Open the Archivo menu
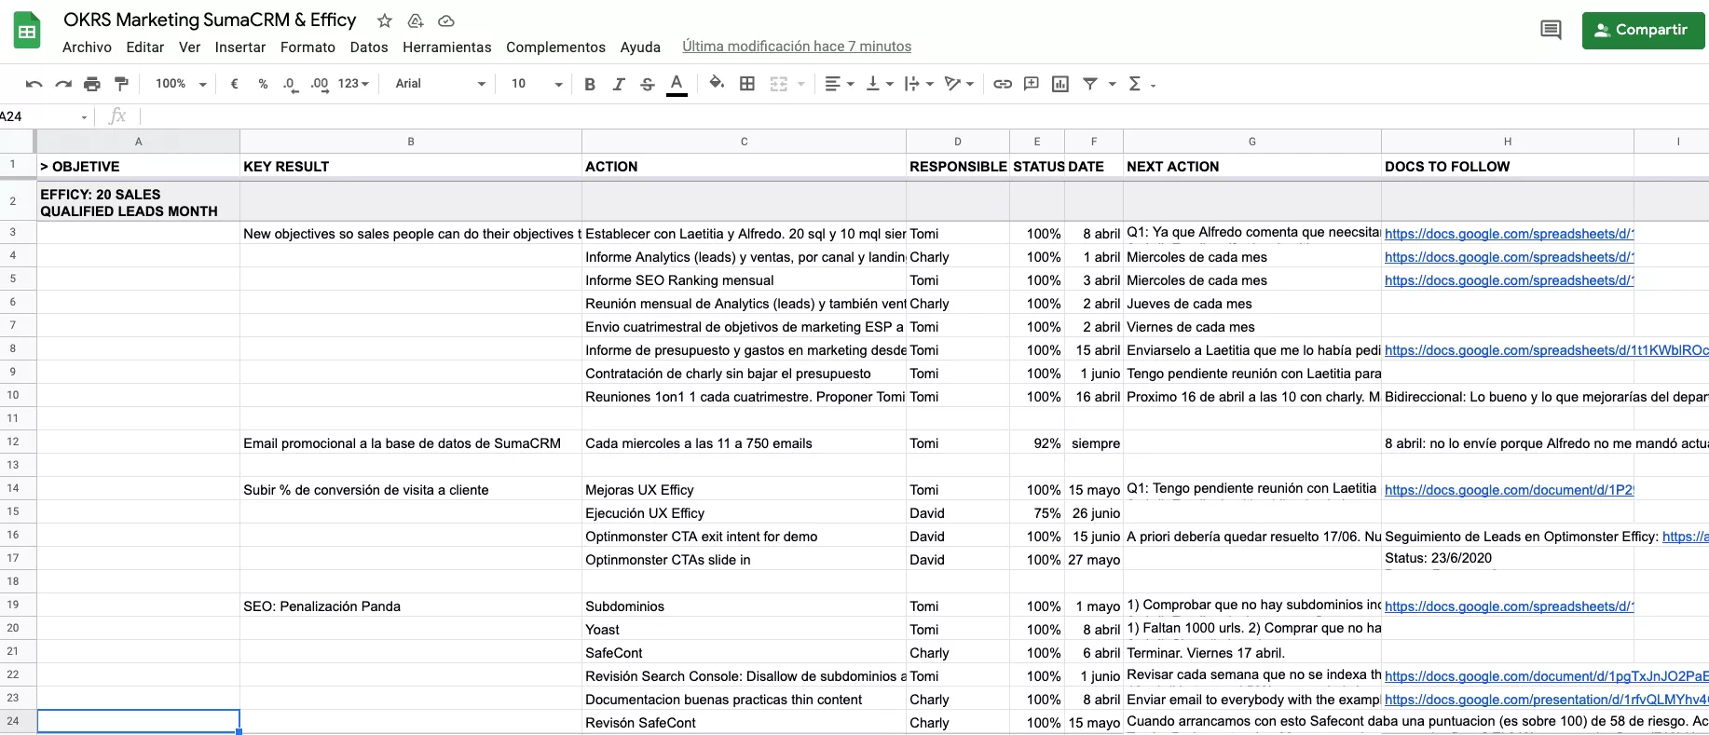The width and height of the screenshot is (1709, 735). click(87, 47)
